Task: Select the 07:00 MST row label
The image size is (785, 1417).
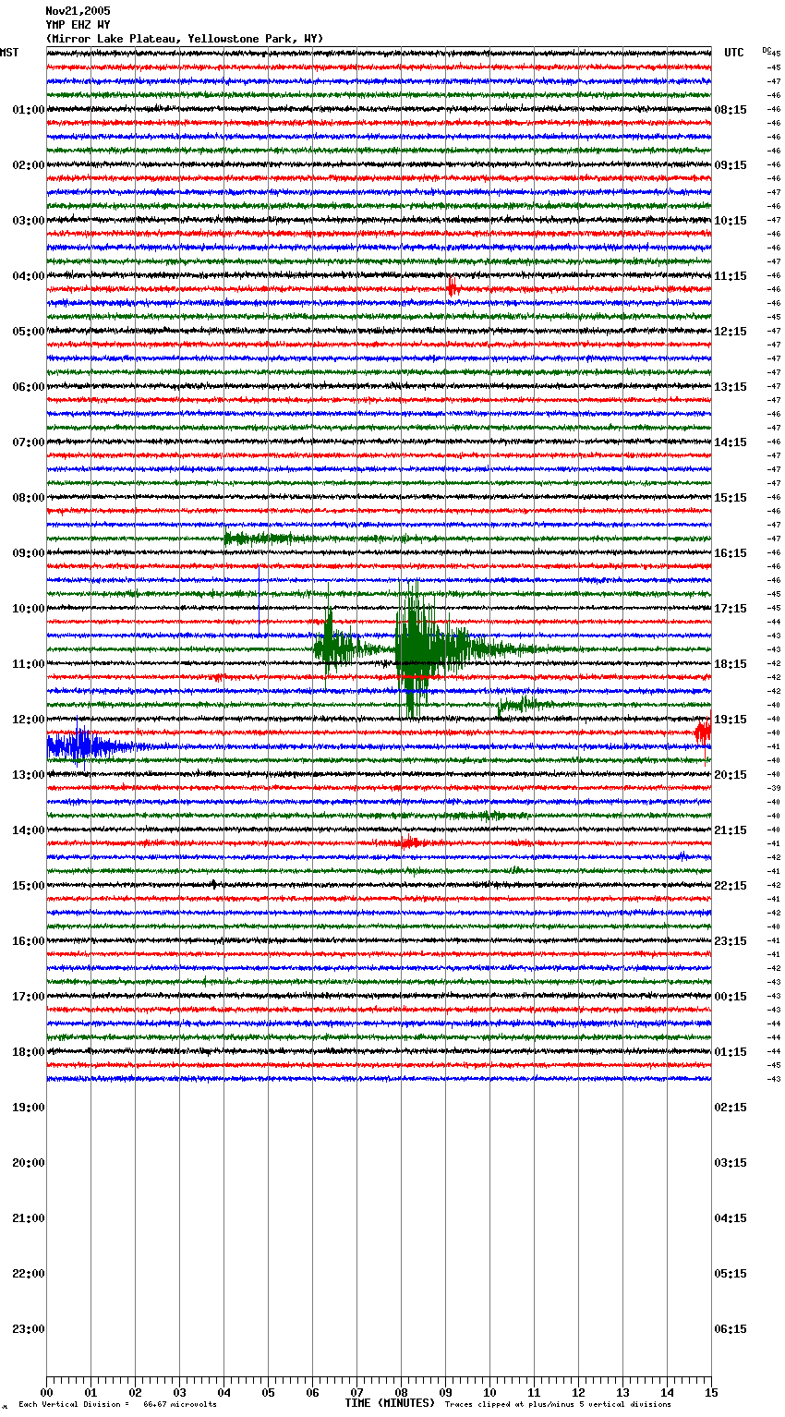Action: 29,442
